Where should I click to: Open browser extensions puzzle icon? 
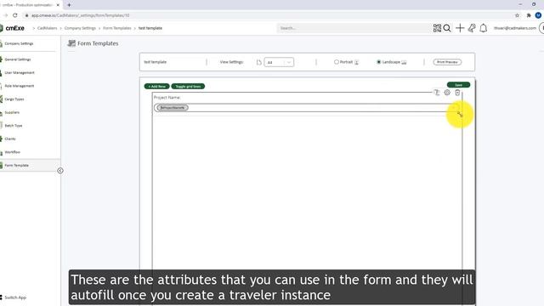coord(529,15)
